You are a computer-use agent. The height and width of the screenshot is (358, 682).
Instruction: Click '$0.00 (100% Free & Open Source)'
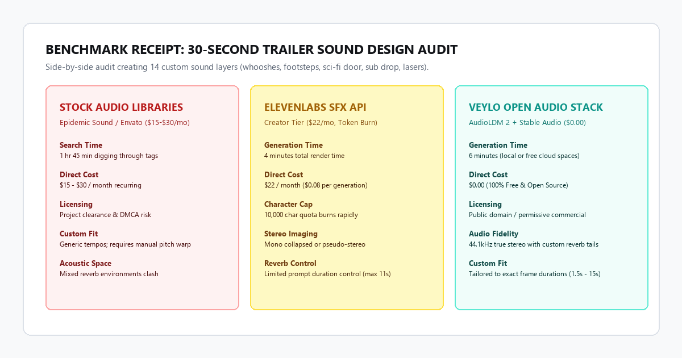[518, 185]
